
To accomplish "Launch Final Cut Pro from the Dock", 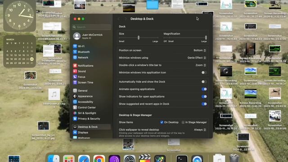I will 145,158.
